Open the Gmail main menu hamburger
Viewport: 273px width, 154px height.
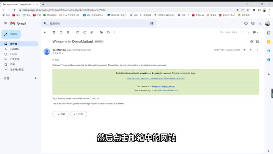(6, 24)
